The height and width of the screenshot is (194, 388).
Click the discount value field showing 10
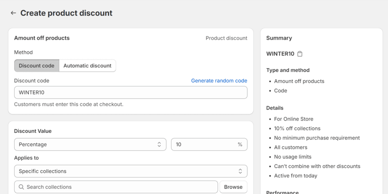pos(203,144)
